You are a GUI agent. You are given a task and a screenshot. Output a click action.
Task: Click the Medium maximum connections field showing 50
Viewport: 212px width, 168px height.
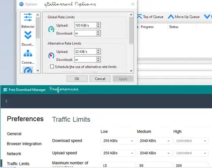coord(154,165)
